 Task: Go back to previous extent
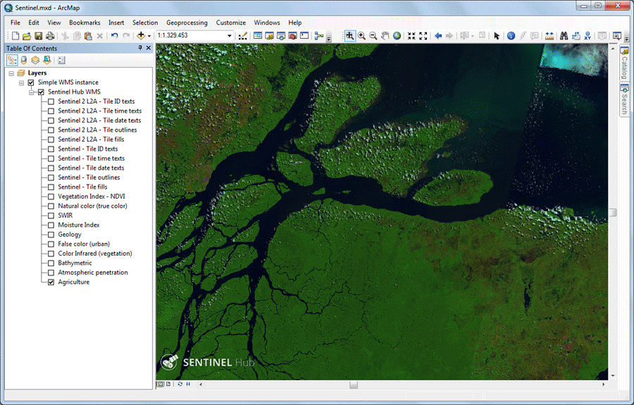point(438,35)
